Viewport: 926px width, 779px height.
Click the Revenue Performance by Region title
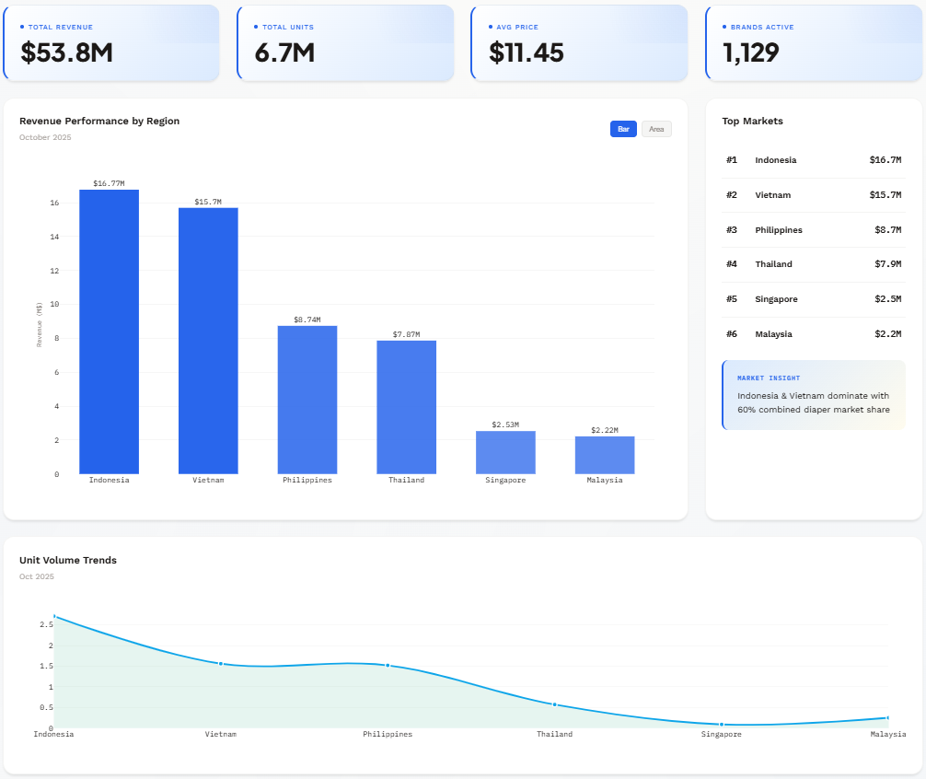coord(99,121)
